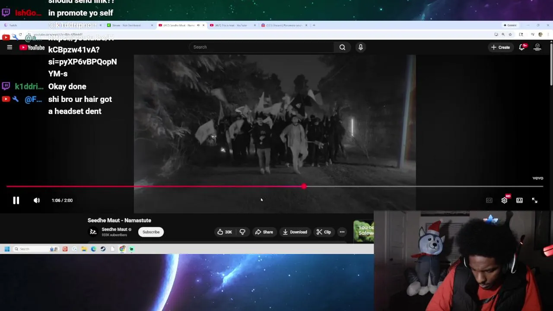Open Steam from taskbar

point(103,249)
